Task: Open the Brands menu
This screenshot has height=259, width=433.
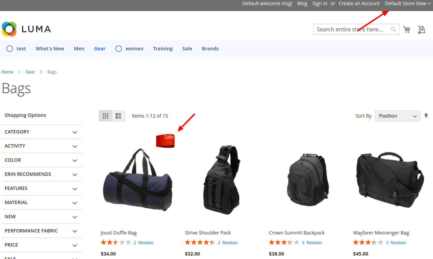Action: click(x=210, y=49)
